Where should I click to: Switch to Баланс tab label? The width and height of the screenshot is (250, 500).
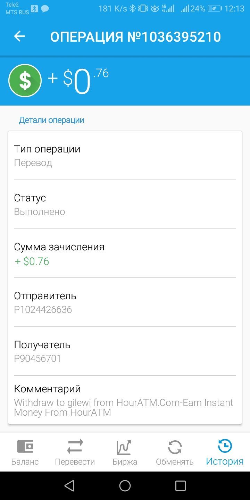coord(25,462)
